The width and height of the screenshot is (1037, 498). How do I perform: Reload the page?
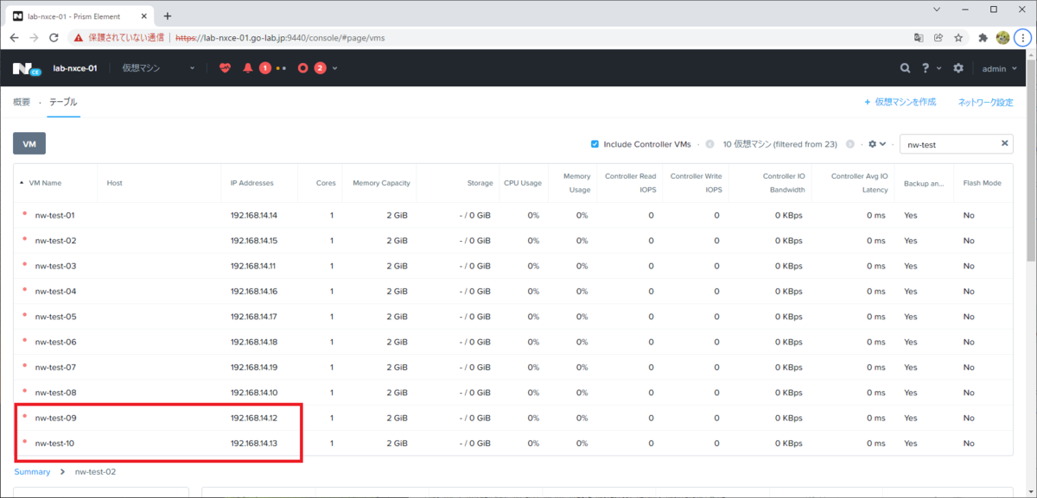click(54, 38)
